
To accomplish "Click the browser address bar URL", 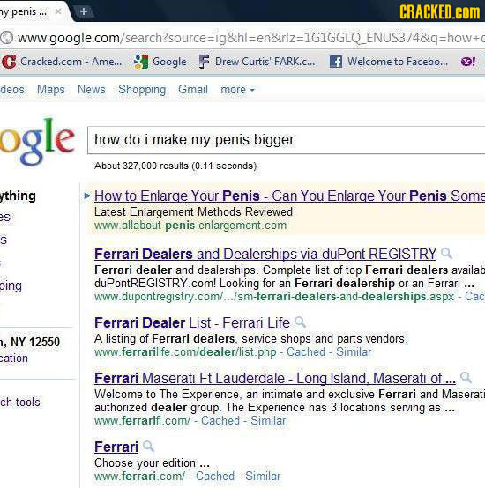I will [250, 38].
